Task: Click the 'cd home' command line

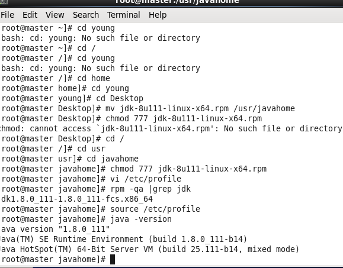Action: click(56, 78)
